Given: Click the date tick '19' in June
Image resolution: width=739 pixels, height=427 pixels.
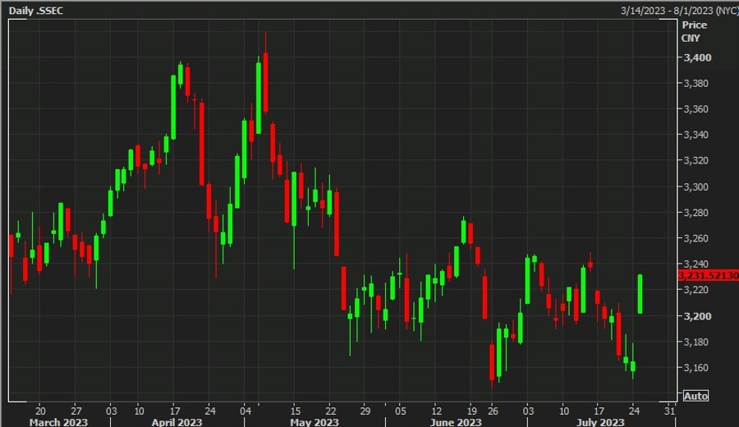Looking at the screenshot, I should pos(472,411).
